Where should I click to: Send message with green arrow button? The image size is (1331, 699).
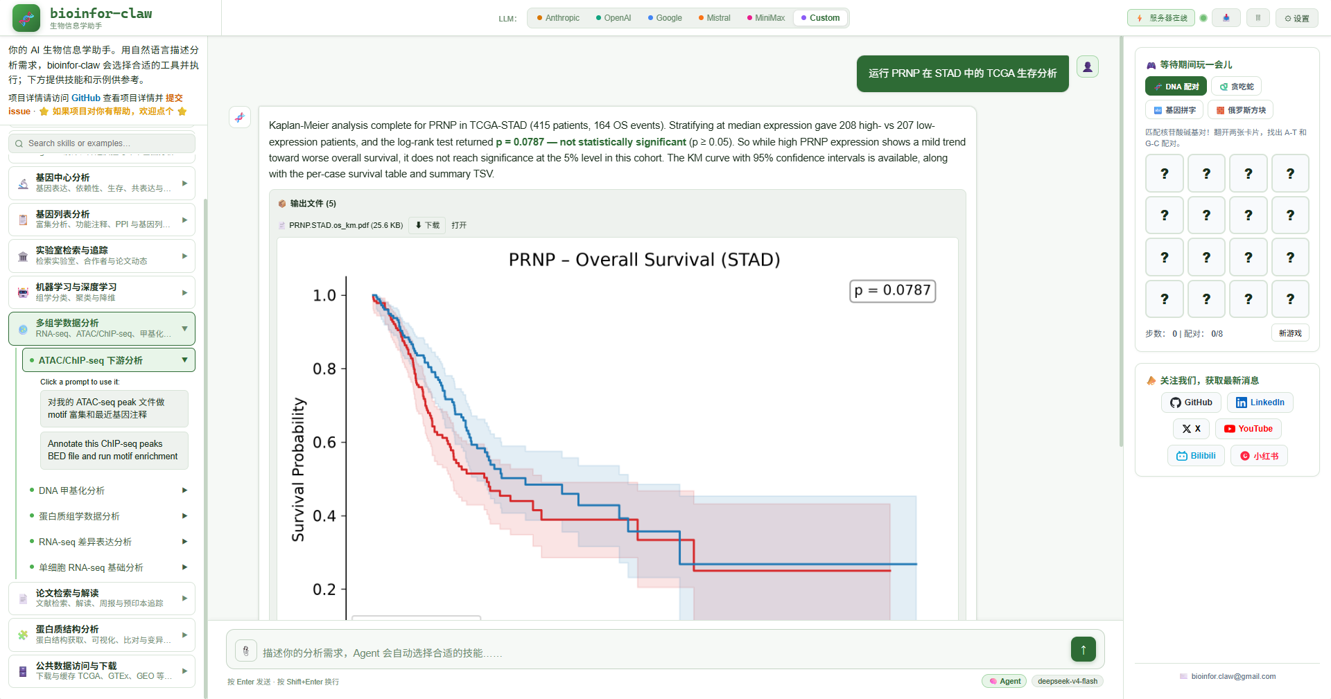pos(1083,649)
